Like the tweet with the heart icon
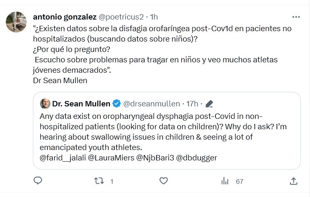The height and width of the screenshot is (197, 310). (164, 180)
